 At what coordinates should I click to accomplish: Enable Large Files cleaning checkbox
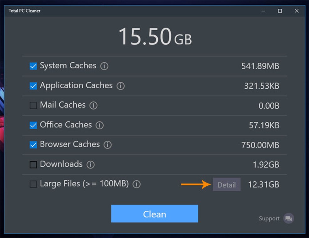pos(33,184)
